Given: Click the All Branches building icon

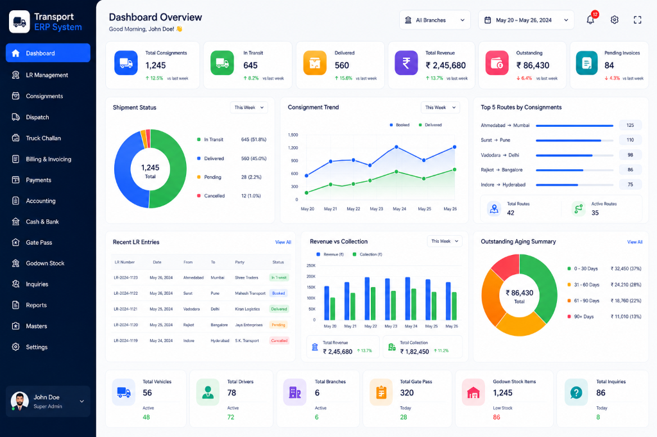Looking at the screenshot, I should pyautogui.click(x=408, y=20).
